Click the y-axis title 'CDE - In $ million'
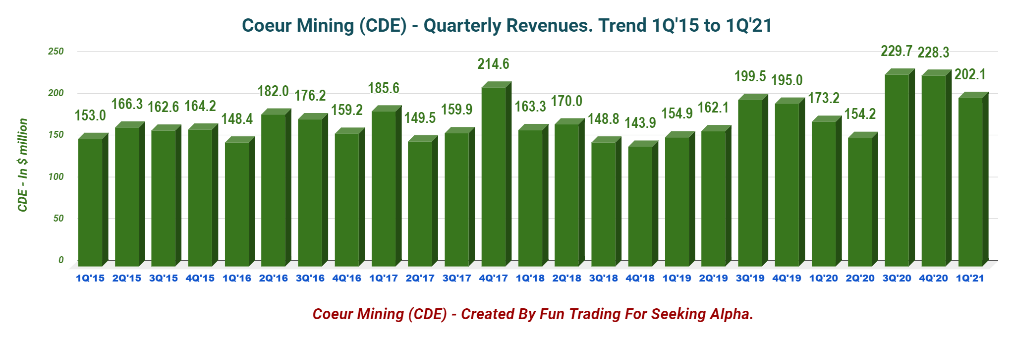Image resolution: width=1015 pixels, height=339 pixels. [22, 165]
